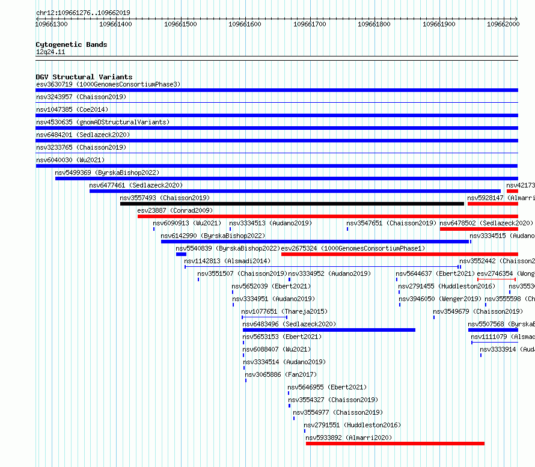
Task: Select the nsv3555598 variant label
Action: pos(510,299)
